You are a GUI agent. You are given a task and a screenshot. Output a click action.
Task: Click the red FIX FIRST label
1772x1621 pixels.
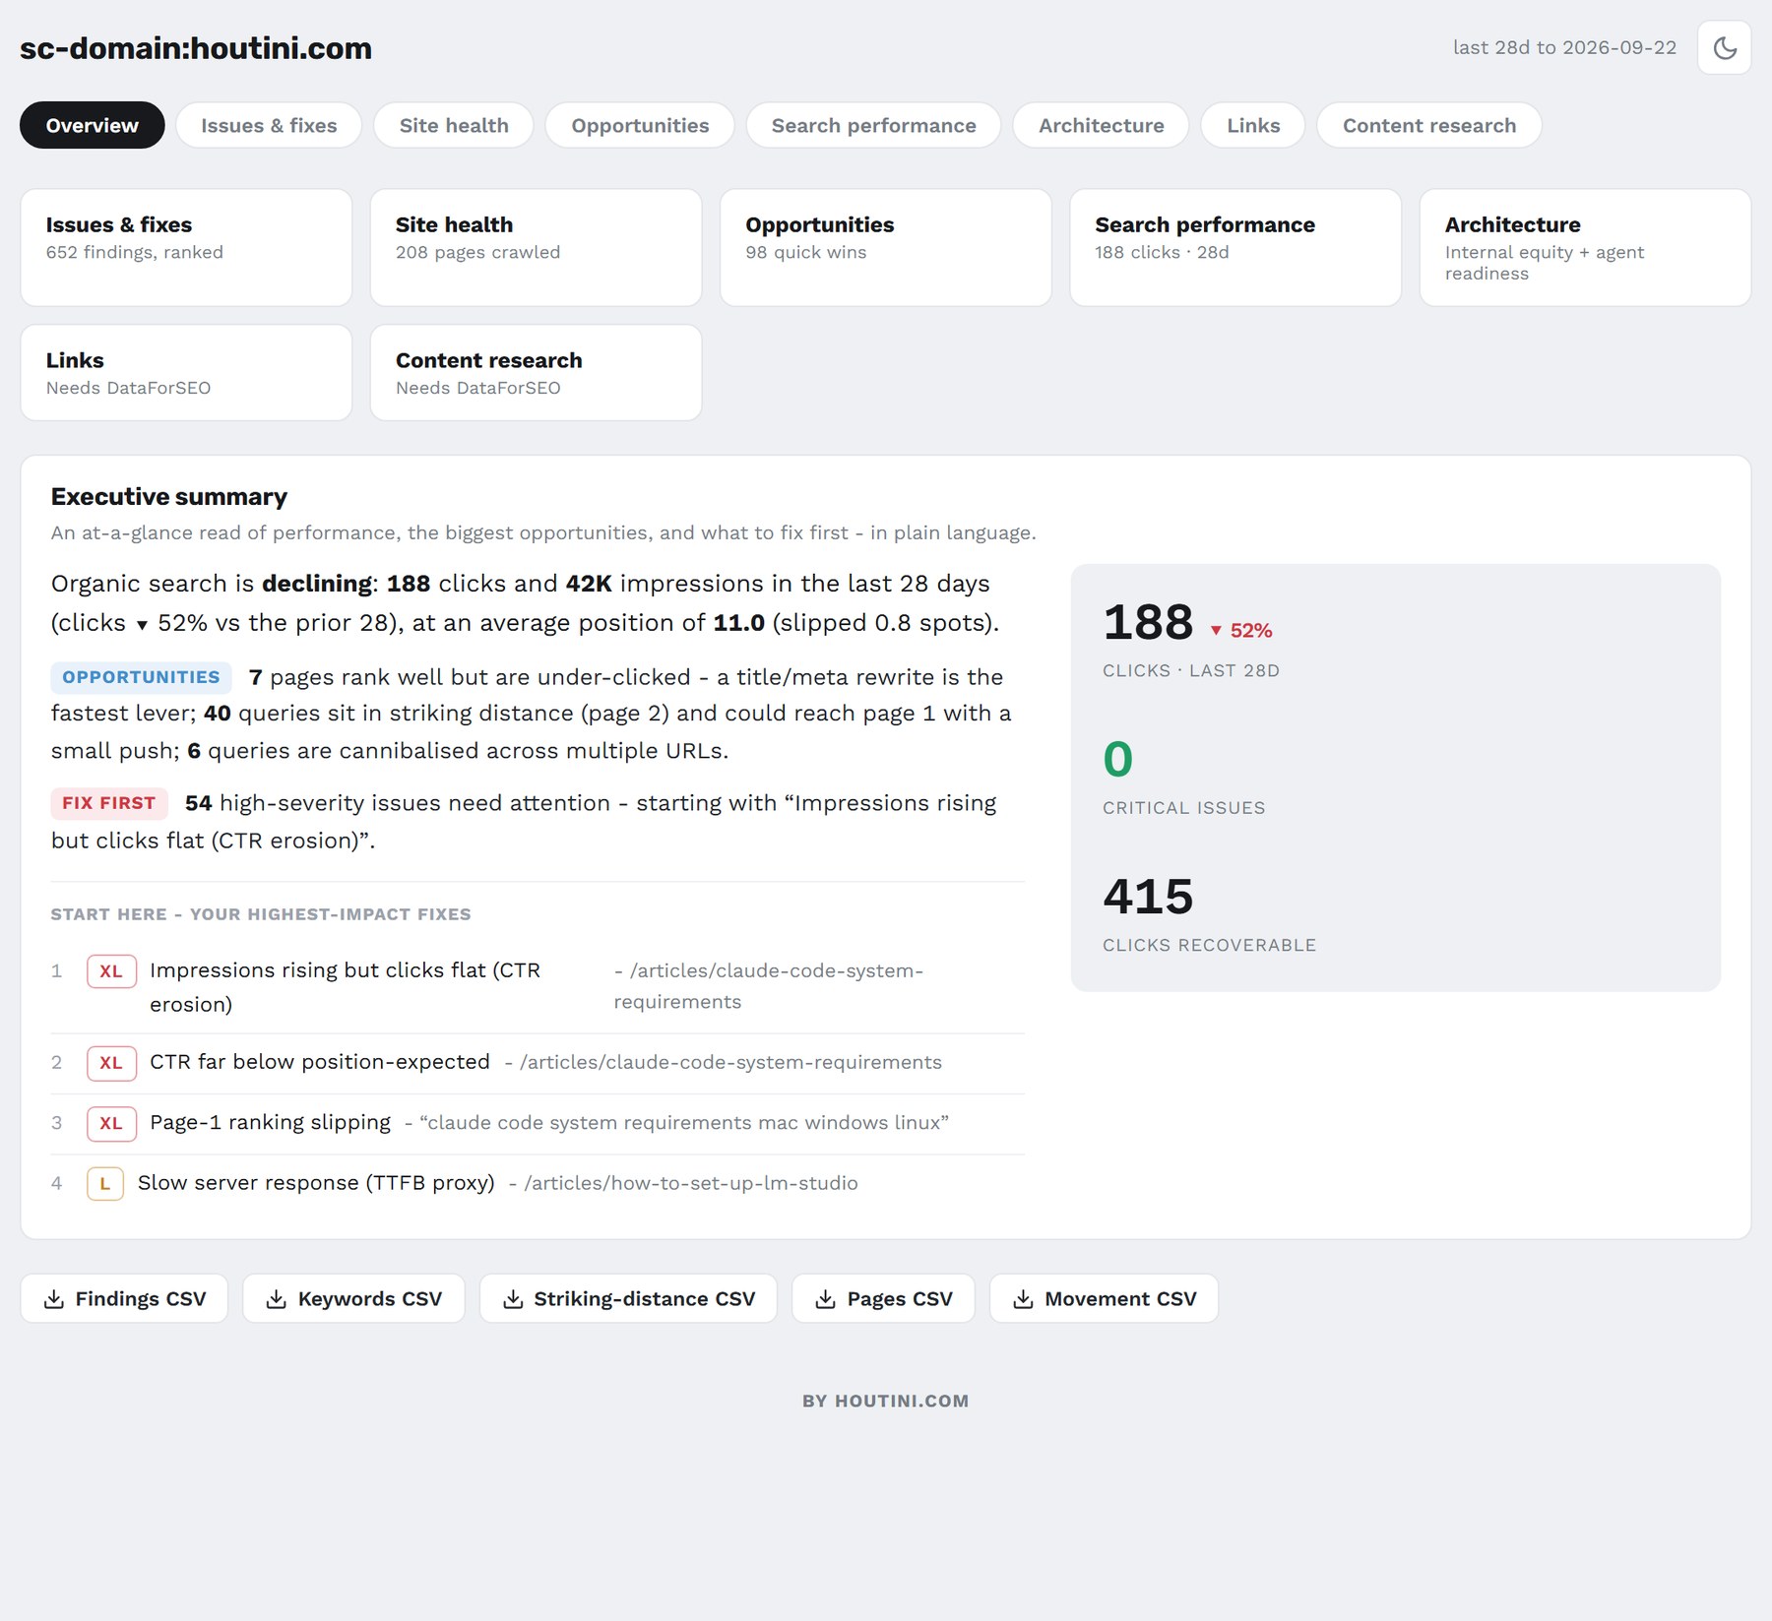[109, 803]
